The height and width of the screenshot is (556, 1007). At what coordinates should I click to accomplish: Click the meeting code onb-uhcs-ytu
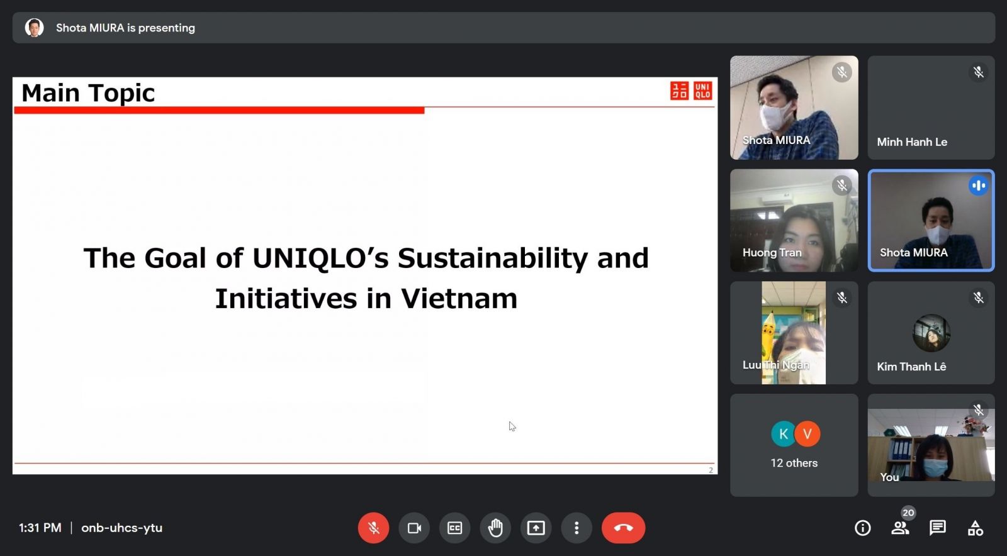pyautogui.click(x=121, y=528)
